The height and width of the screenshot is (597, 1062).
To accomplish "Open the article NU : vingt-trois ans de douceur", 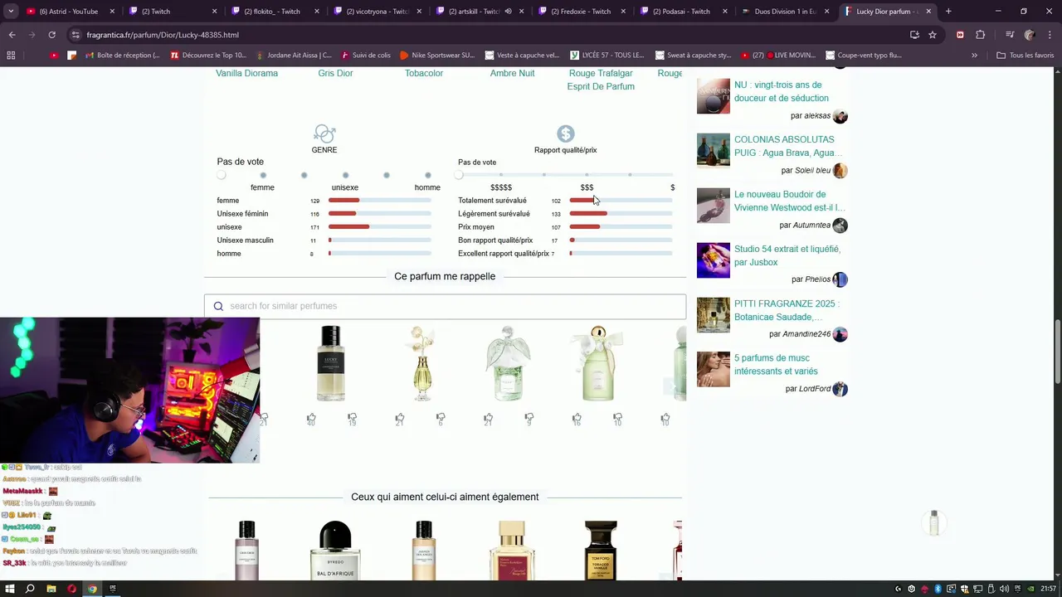I will click(781, 91).
